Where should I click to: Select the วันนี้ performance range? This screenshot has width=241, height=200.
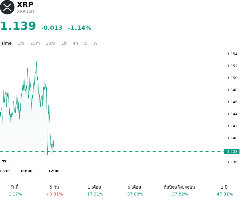14,190
